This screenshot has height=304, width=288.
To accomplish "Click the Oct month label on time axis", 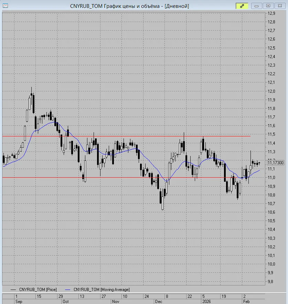I will pos(65,302).
